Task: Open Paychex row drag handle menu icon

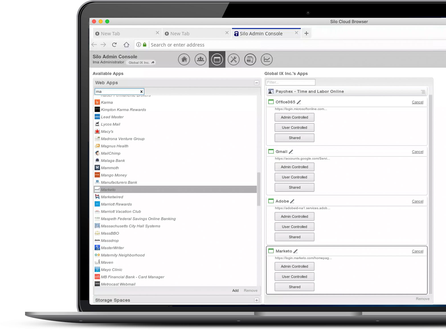Action: [423, 92]
